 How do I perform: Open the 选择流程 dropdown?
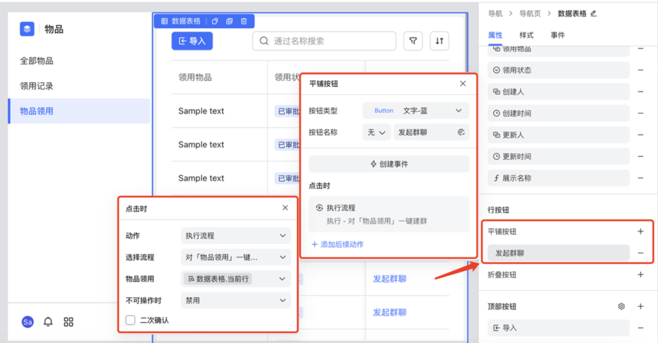click(236, 257)
